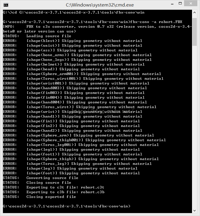Click the 'Loading source file' status line
The height and width of the screenshot is (216, 200).
[37, 36]
